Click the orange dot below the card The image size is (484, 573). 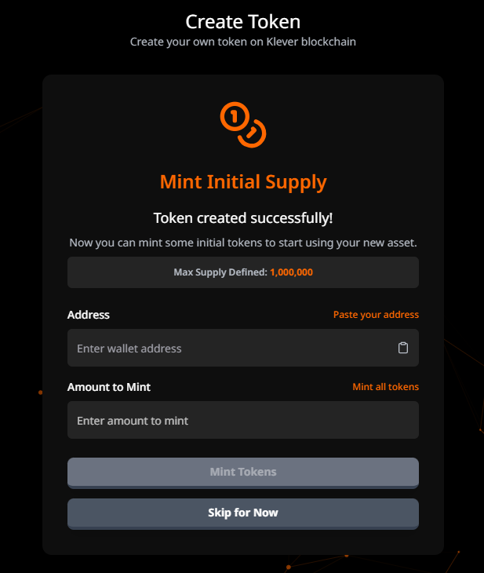click(x=289, y=565)
